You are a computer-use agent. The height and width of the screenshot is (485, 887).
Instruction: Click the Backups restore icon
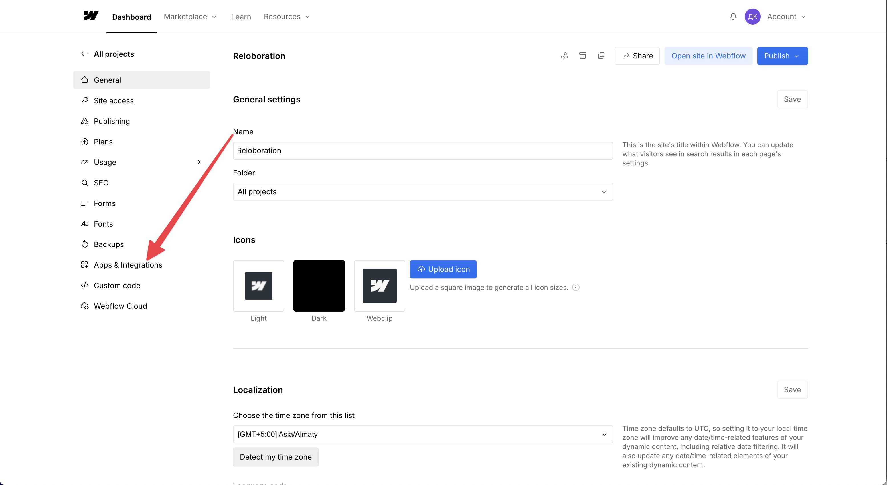(85, 244)
